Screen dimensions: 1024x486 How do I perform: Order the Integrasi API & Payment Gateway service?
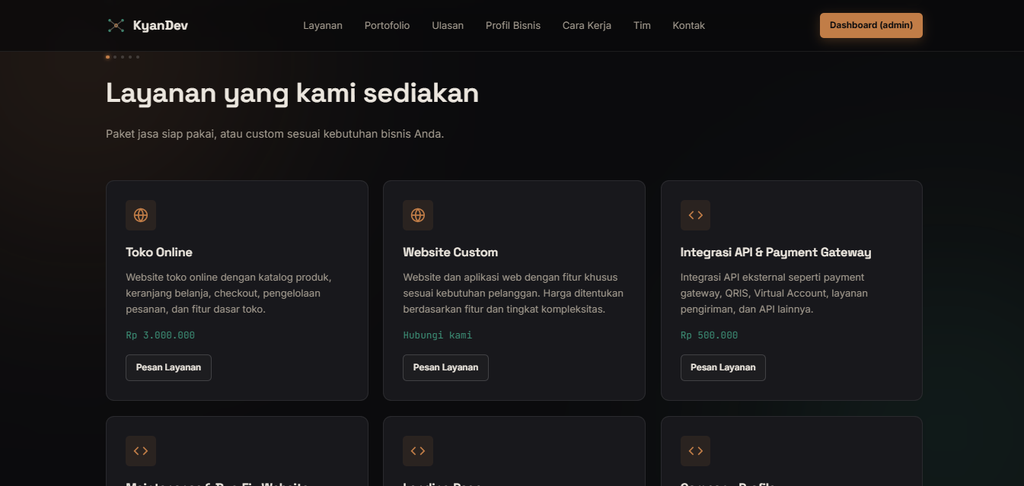click(723, 367)
